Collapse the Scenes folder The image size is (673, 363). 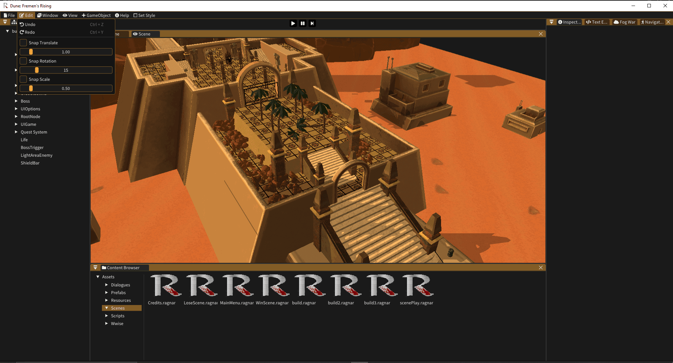click(106, 308)
